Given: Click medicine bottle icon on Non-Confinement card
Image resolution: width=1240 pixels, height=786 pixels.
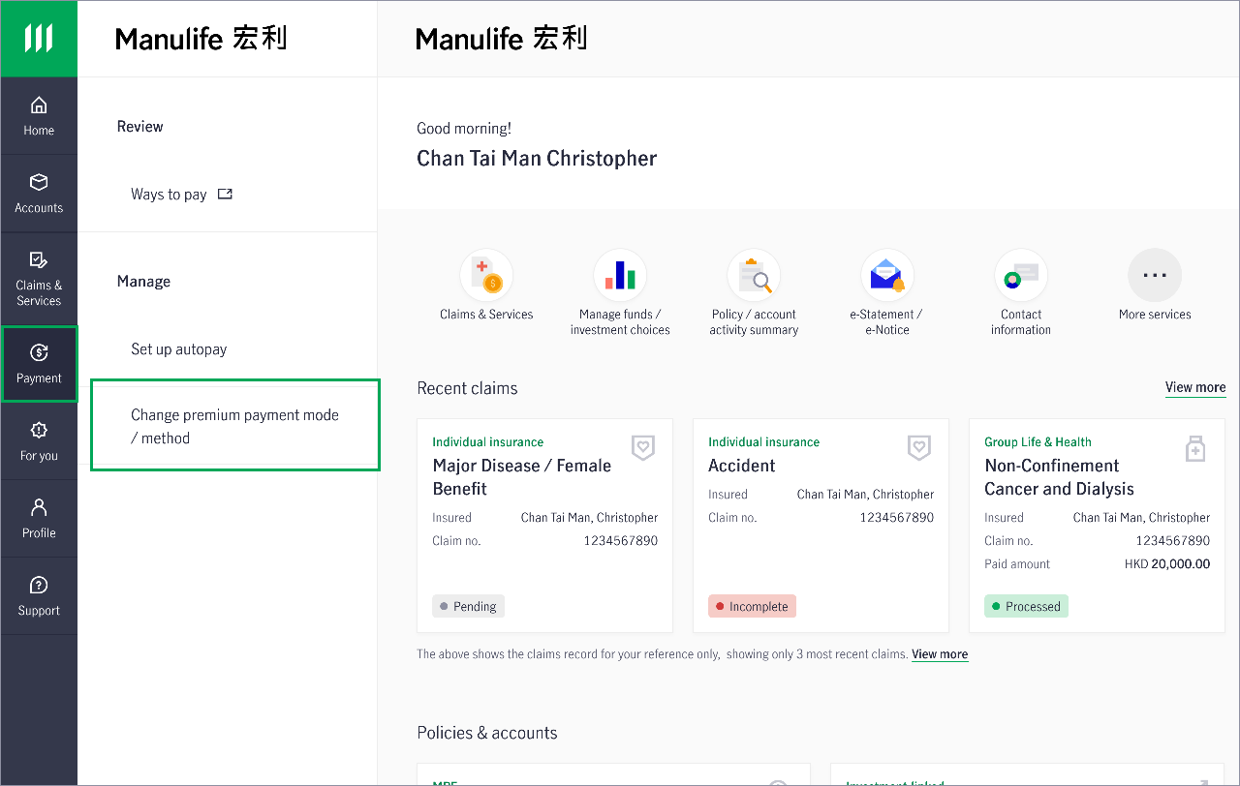Looking at the screenshot, I should coord(1195,448).
